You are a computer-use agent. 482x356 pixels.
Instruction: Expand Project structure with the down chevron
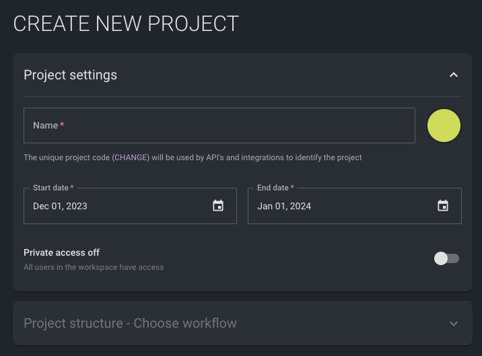pyautogui.click(x=454, y=324)
